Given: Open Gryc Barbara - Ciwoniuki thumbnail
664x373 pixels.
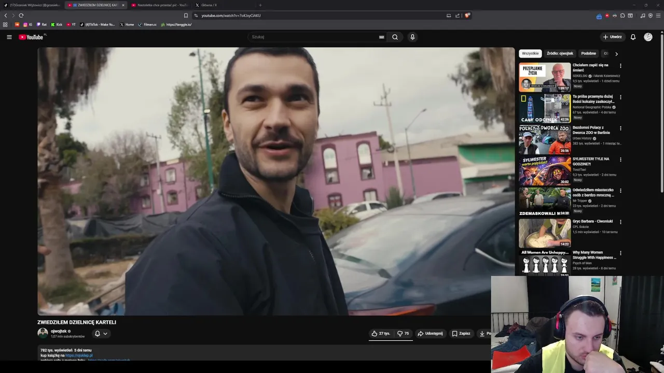Looking at the screenshot, I should [x=545, y=233].
